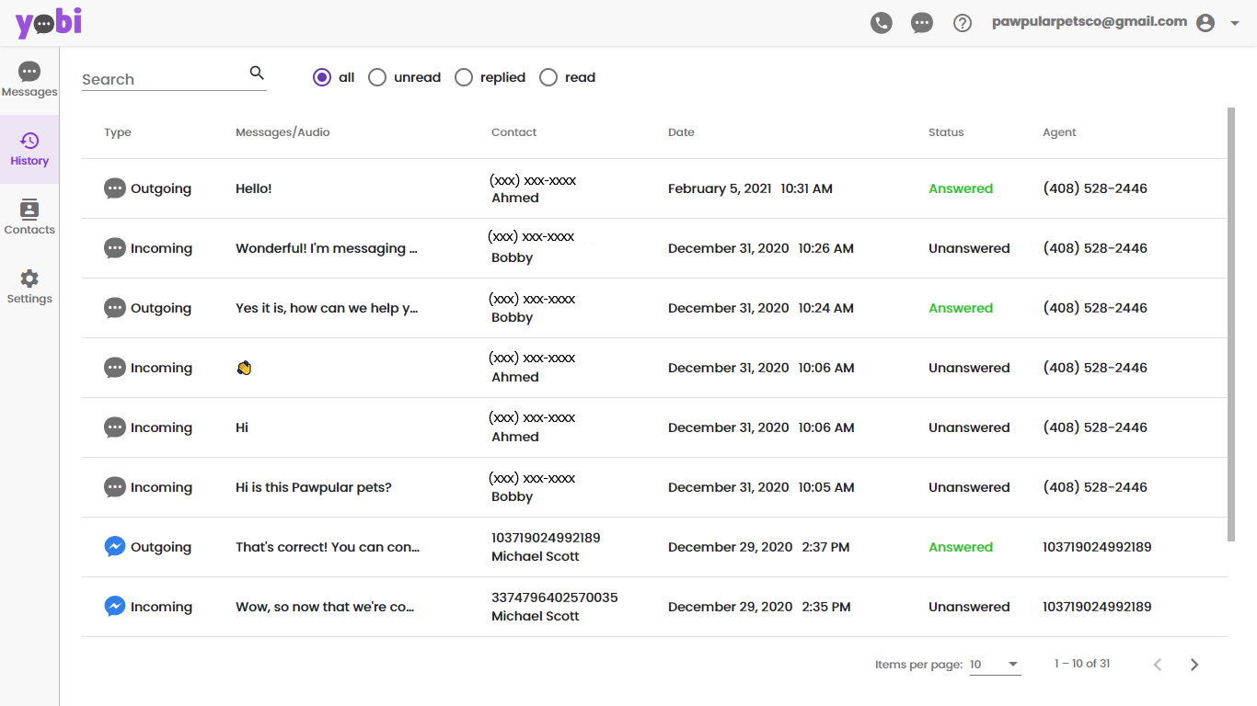Click the Date column header
The image size is (1257, 706).
(x=681, y=132)
